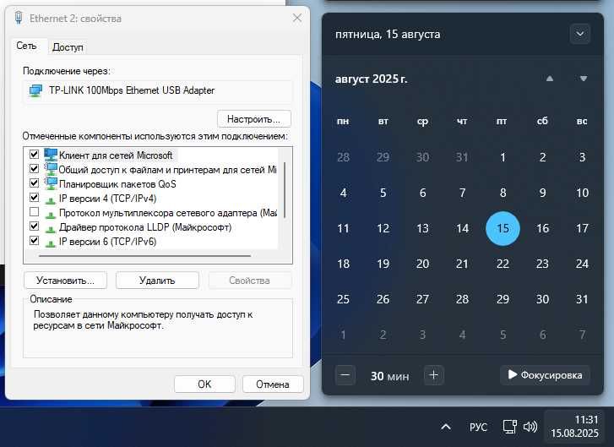Click the vertical scrollbar of the components list

click(x=285, y=190)
